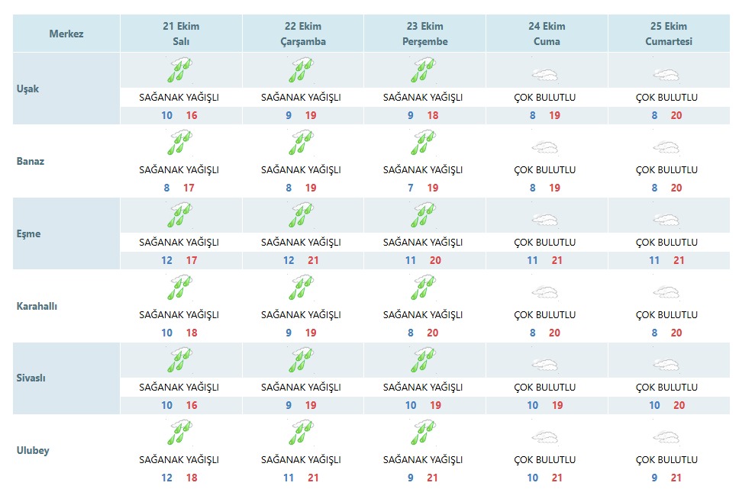The image size is (739, 502).
Task: Click Ulubey rain icon for 21 Ekim Salı
Action: pos(179,433)
